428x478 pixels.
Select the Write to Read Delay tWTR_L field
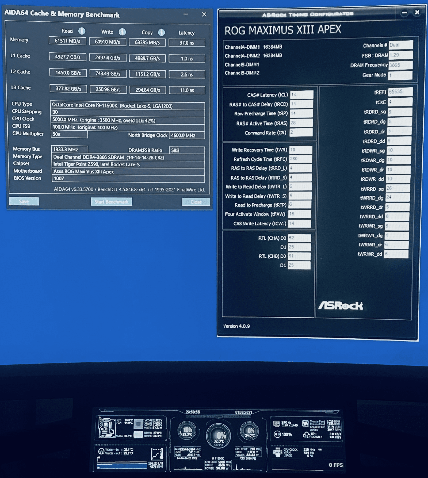pyautogui.click(x=300, y=187)
